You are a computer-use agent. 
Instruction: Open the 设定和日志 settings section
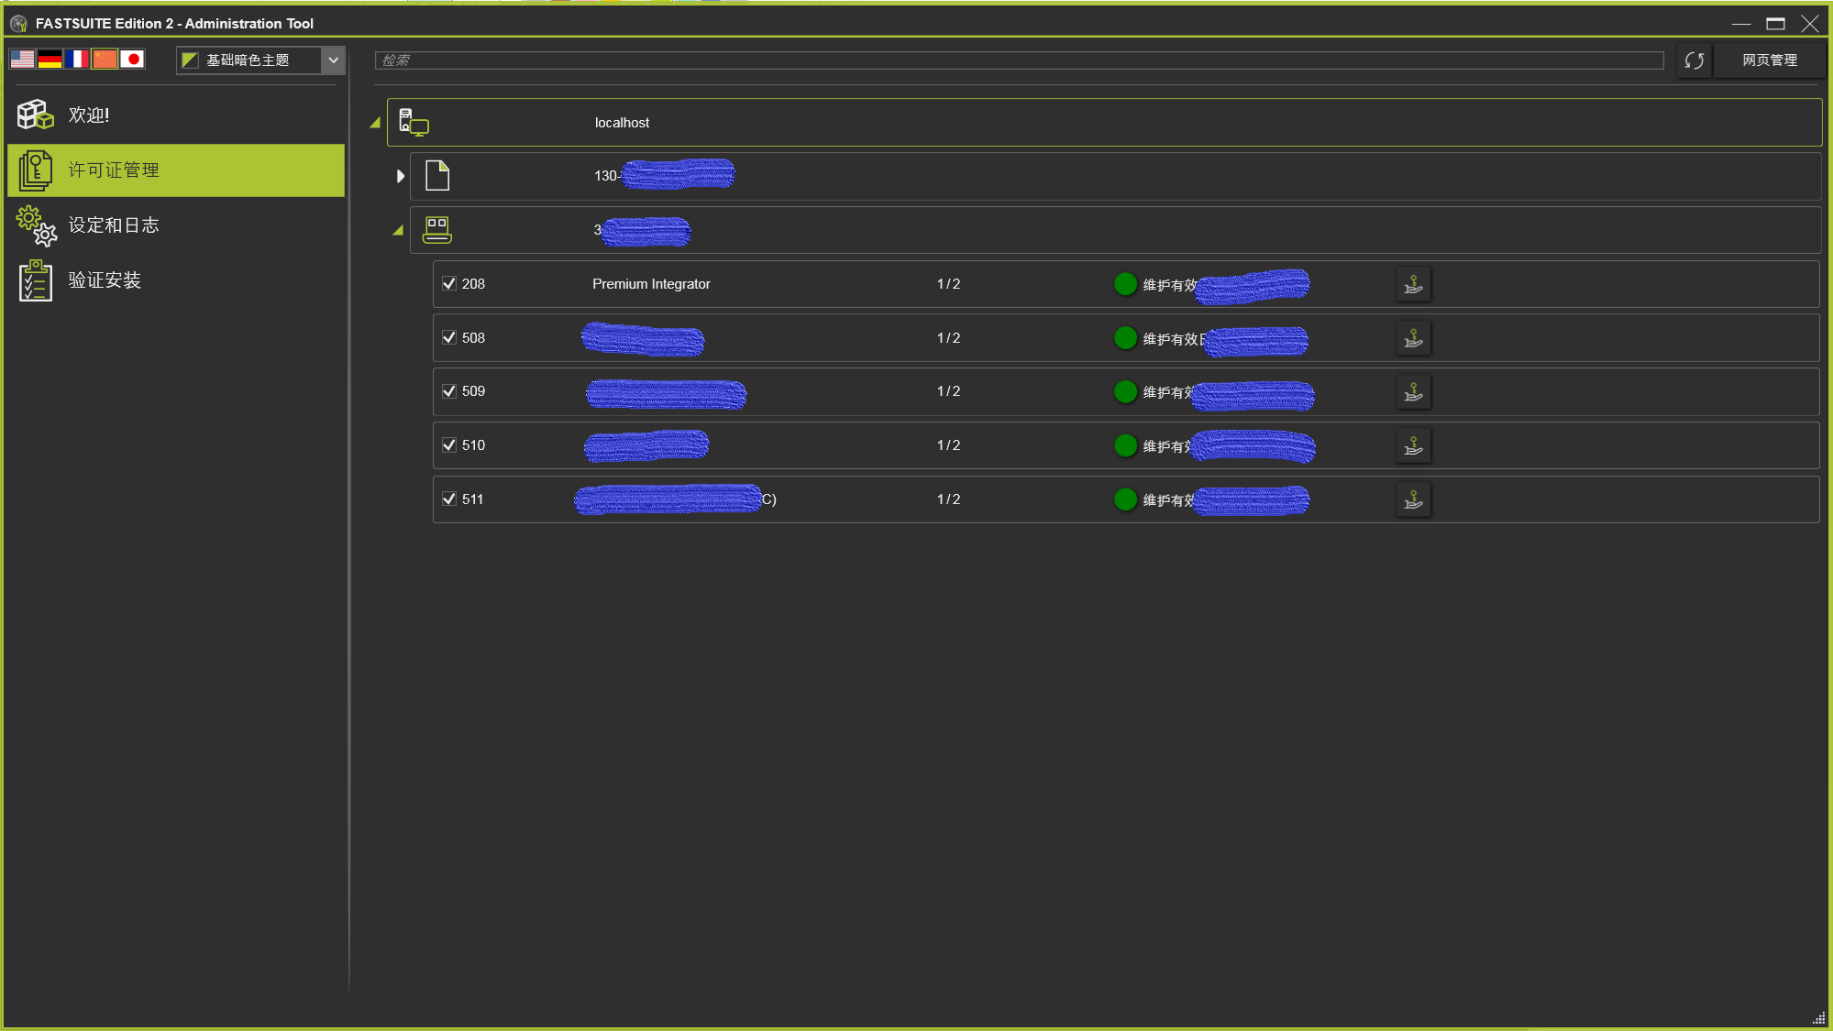pyautogui.click(x=113, y=225)
